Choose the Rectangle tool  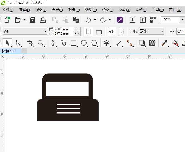pyautogui.click(x=74, y=43)
